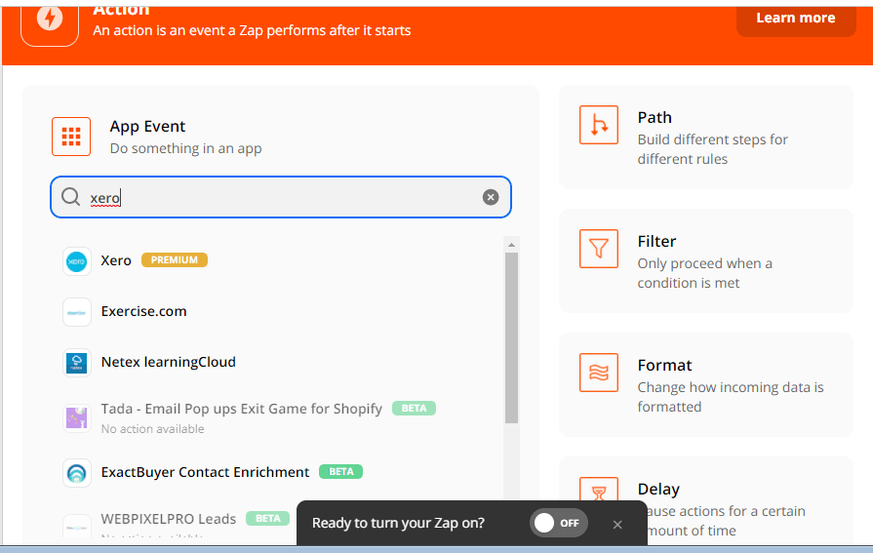The image size is (873, 553).
Task: Click the Filter funnel icon
Action: 599,250
